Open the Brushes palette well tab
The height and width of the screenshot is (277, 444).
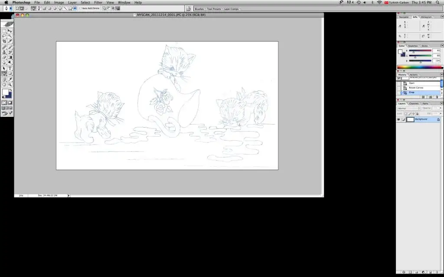pyautogui.click(x=199, y=9)
